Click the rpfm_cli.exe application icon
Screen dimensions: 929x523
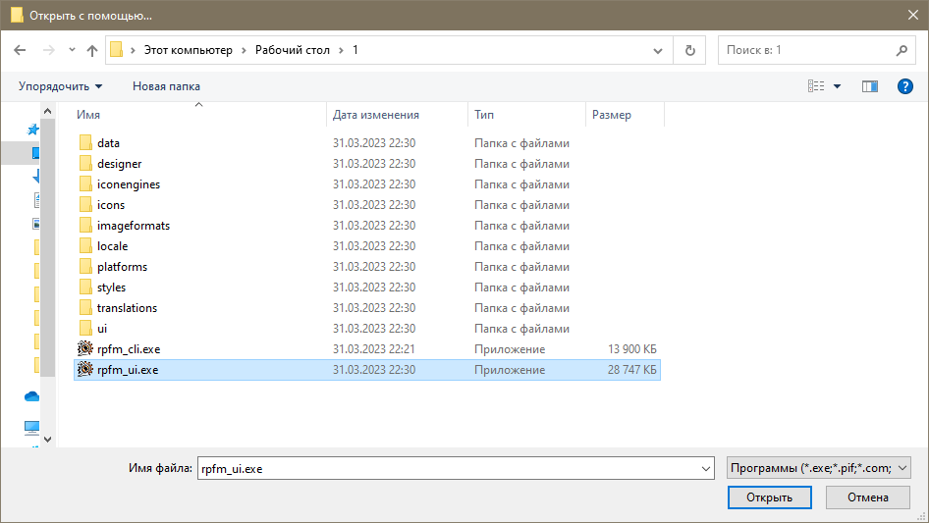click(x=85, y=348)
